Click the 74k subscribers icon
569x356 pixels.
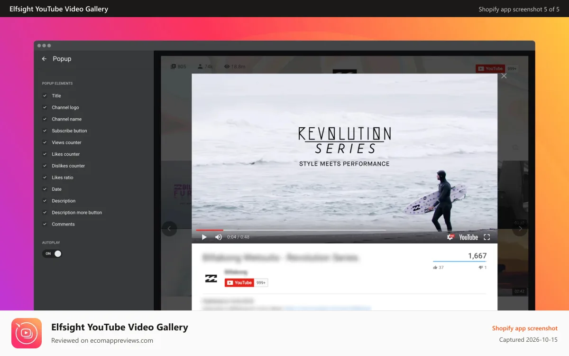[201, 67]
